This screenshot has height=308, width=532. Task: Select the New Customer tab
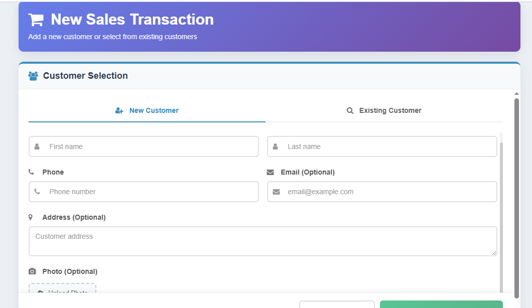tap(147, 110)
